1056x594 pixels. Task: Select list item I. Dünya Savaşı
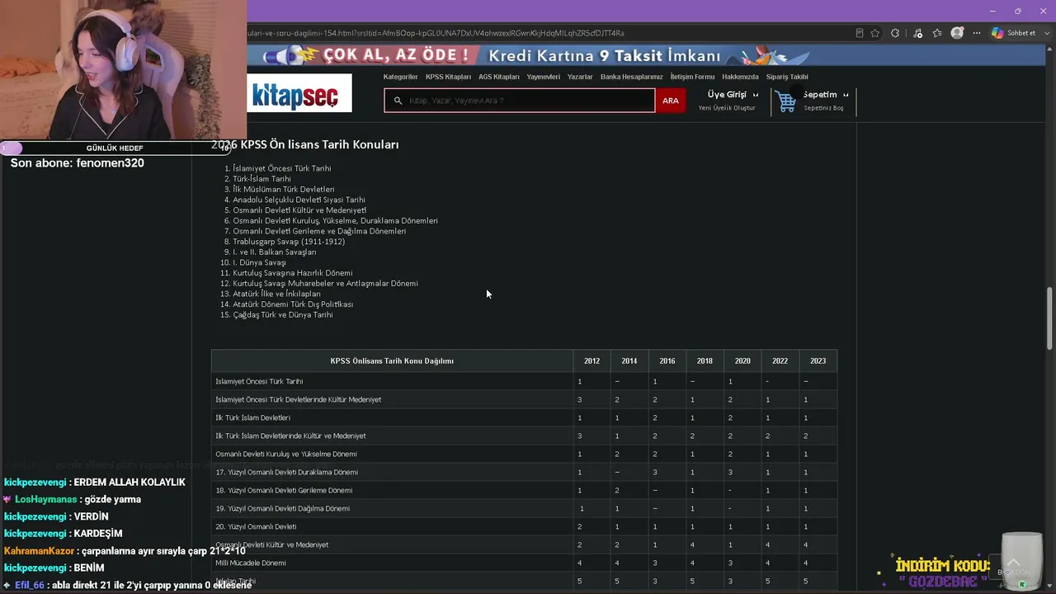[x=259, y=262]
